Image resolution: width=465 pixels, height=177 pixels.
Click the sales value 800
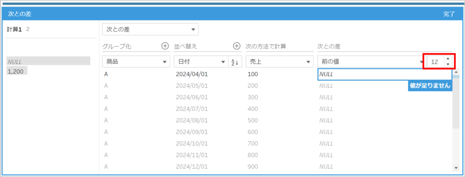253,155
